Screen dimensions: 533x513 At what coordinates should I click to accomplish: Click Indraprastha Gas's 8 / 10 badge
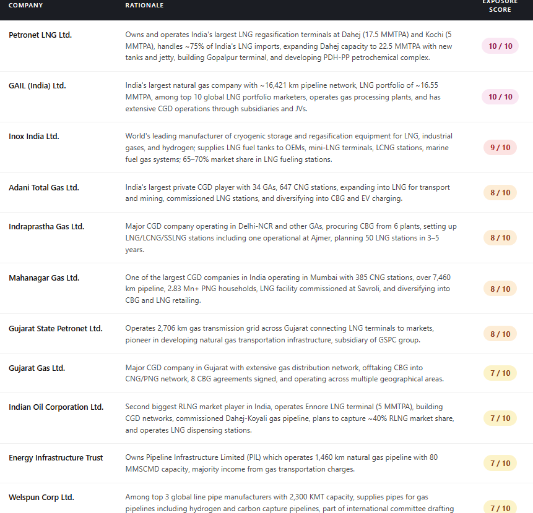(500, 238)
